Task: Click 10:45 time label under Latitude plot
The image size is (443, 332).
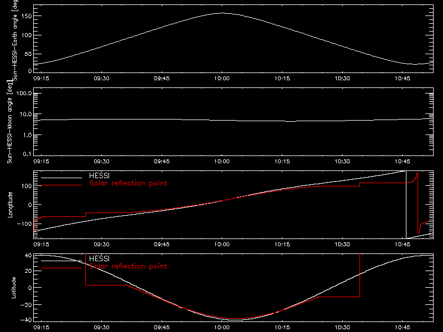Action: (x=403, y=328)
